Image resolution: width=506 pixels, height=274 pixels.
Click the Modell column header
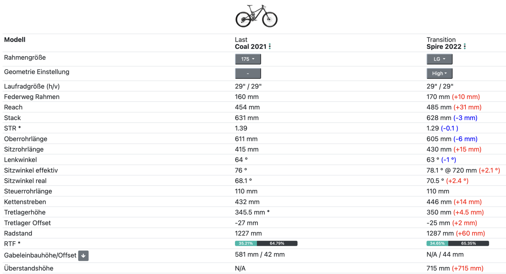click(x=15, y=40)
